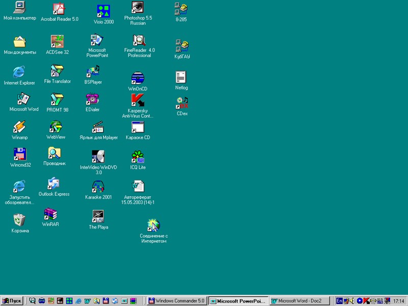The width and height of the screenshot is (408, 306).
Task: Select the FineReader 4.0 Professional icon
Action: (x=139, y=40)
